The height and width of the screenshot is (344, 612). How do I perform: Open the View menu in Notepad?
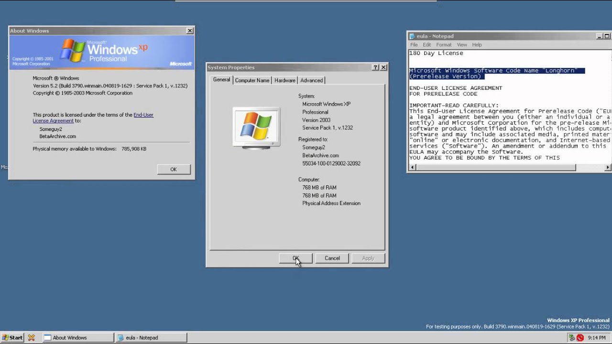(x=462, y=45)
